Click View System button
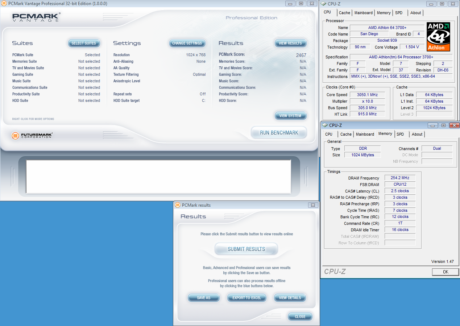The width and height of the screenshot is (460, 326). click(290, 116)
